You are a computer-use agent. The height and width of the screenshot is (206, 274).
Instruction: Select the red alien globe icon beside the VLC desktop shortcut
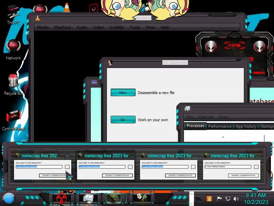point(40,8)
